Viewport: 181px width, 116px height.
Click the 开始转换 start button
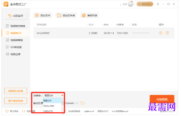coord(162,99)
